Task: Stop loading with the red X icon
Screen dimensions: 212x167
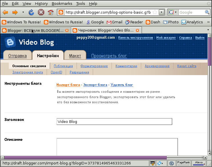Action: click(41, 12)
